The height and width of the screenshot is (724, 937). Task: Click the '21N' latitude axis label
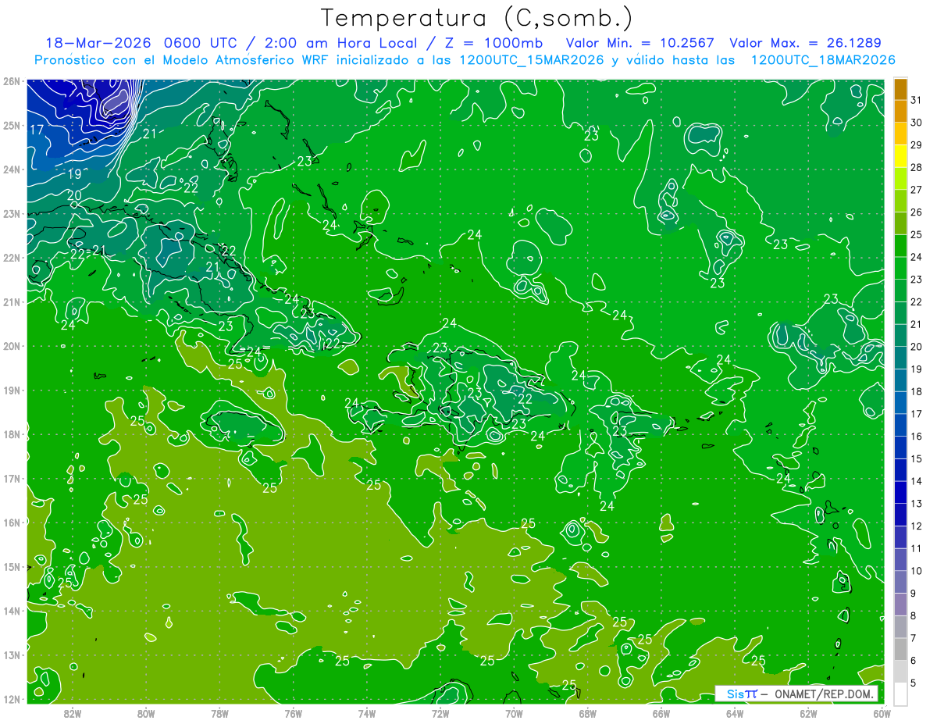click(12, 302)
